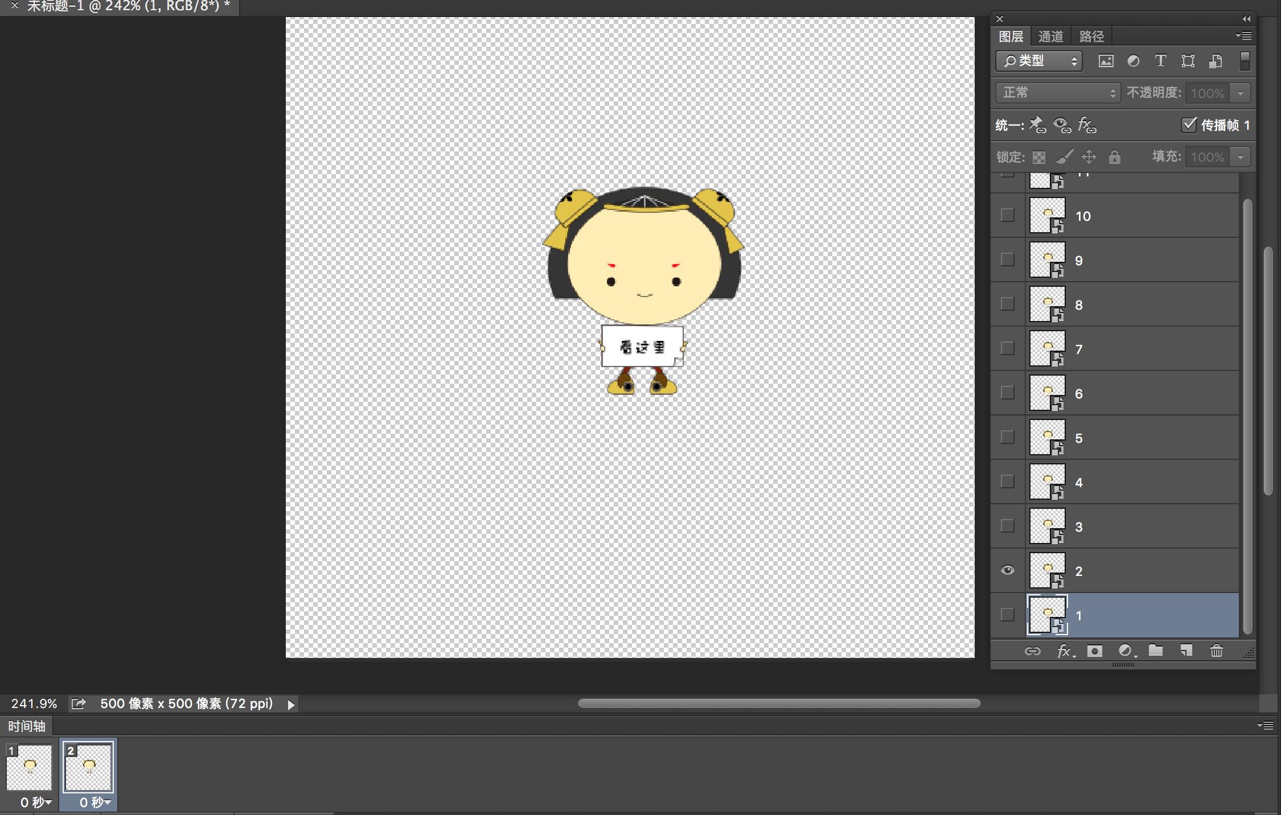The image size is (1281, 815).
Task: Add a layer mask
Action: click(1094, 651)
